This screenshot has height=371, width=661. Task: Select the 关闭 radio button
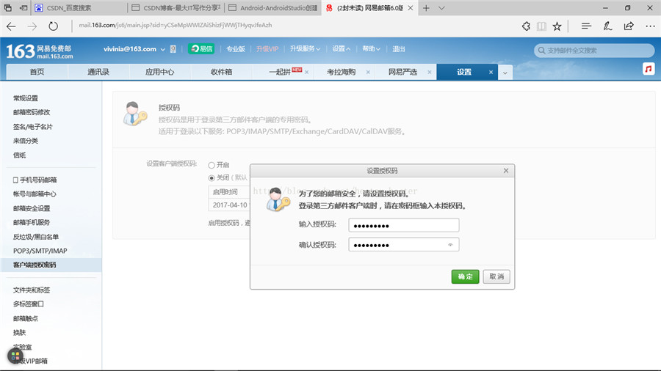point(212,178)
